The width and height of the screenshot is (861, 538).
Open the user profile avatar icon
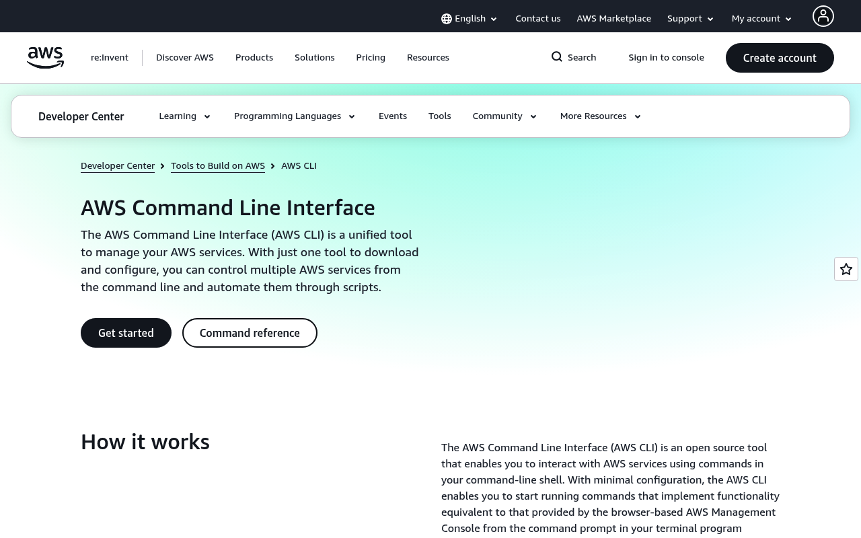[823, 16]
